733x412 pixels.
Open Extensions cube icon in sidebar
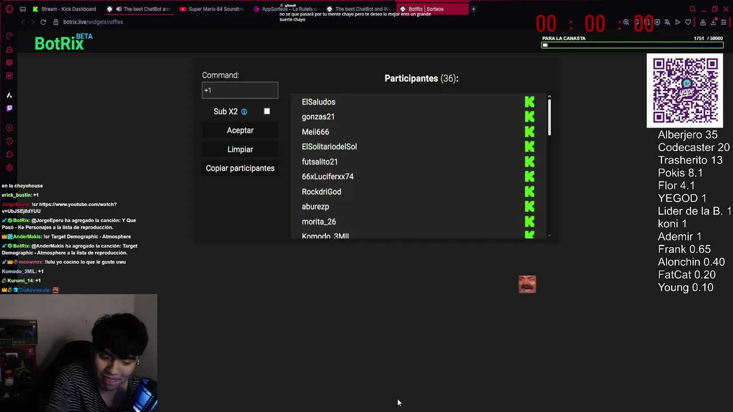pyautogui.click(x=9, y=154)
